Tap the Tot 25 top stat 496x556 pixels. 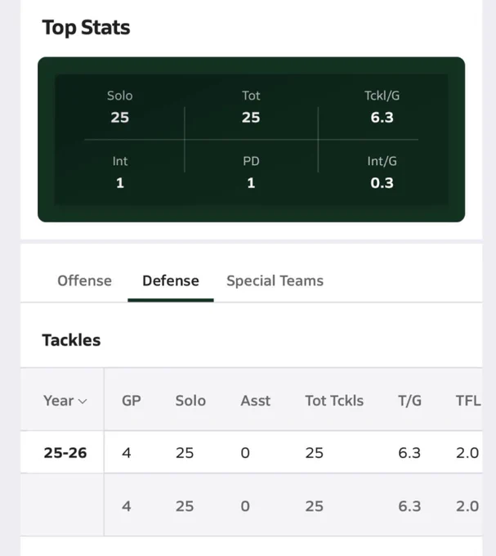coord(251,106)
